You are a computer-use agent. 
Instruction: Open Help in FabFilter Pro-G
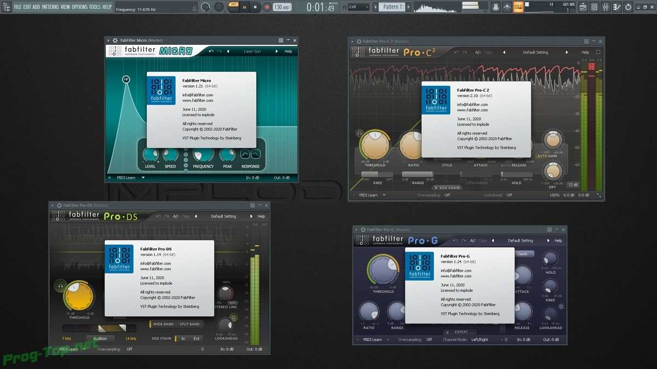(558, 241)
